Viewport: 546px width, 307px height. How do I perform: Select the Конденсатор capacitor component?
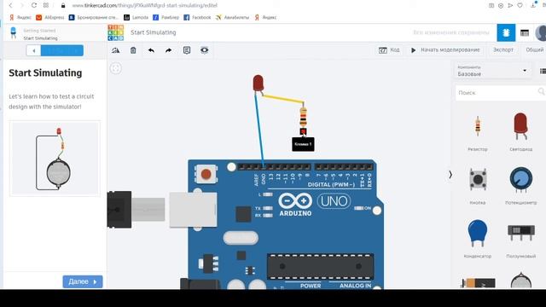pyautogui.click(x=478, y=239)
